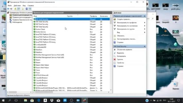Click the Вырезать scissors icon
This screenshot has height=103, width=183.
point(115,53)
